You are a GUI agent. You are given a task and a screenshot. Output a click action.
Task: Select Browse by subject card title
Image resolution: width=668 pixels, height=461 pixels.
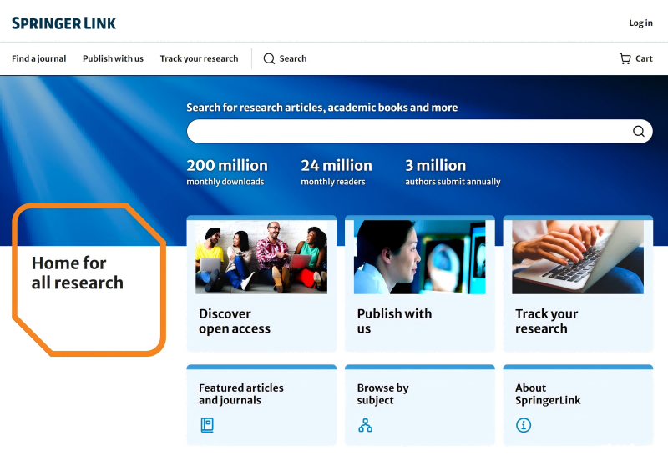[x=382, y=394]
